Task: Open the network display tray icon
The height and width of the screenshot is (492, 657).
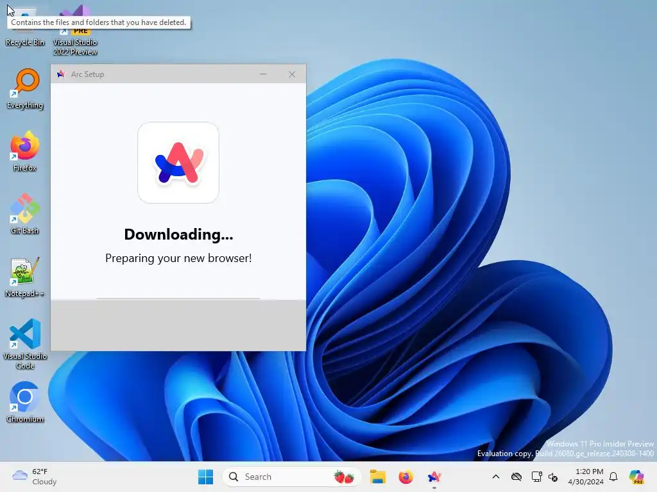Action: 536,477
